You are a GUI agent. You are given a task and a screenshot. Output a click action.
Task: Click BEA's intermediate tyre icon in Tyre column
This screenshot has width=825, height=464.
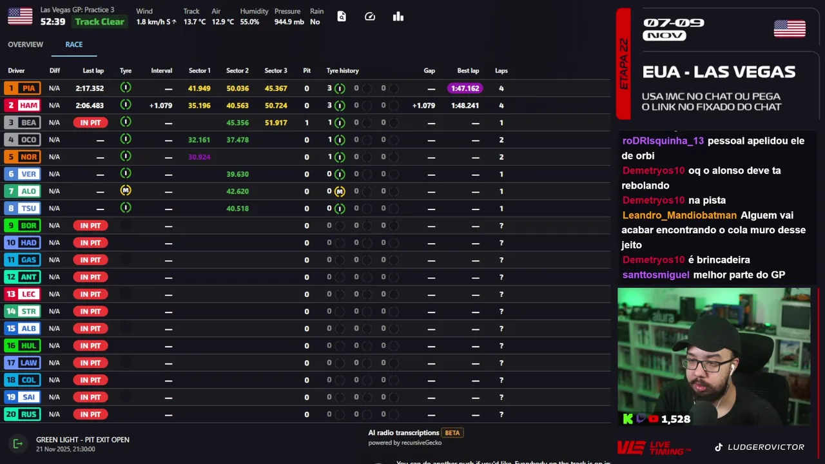(126, 122)
